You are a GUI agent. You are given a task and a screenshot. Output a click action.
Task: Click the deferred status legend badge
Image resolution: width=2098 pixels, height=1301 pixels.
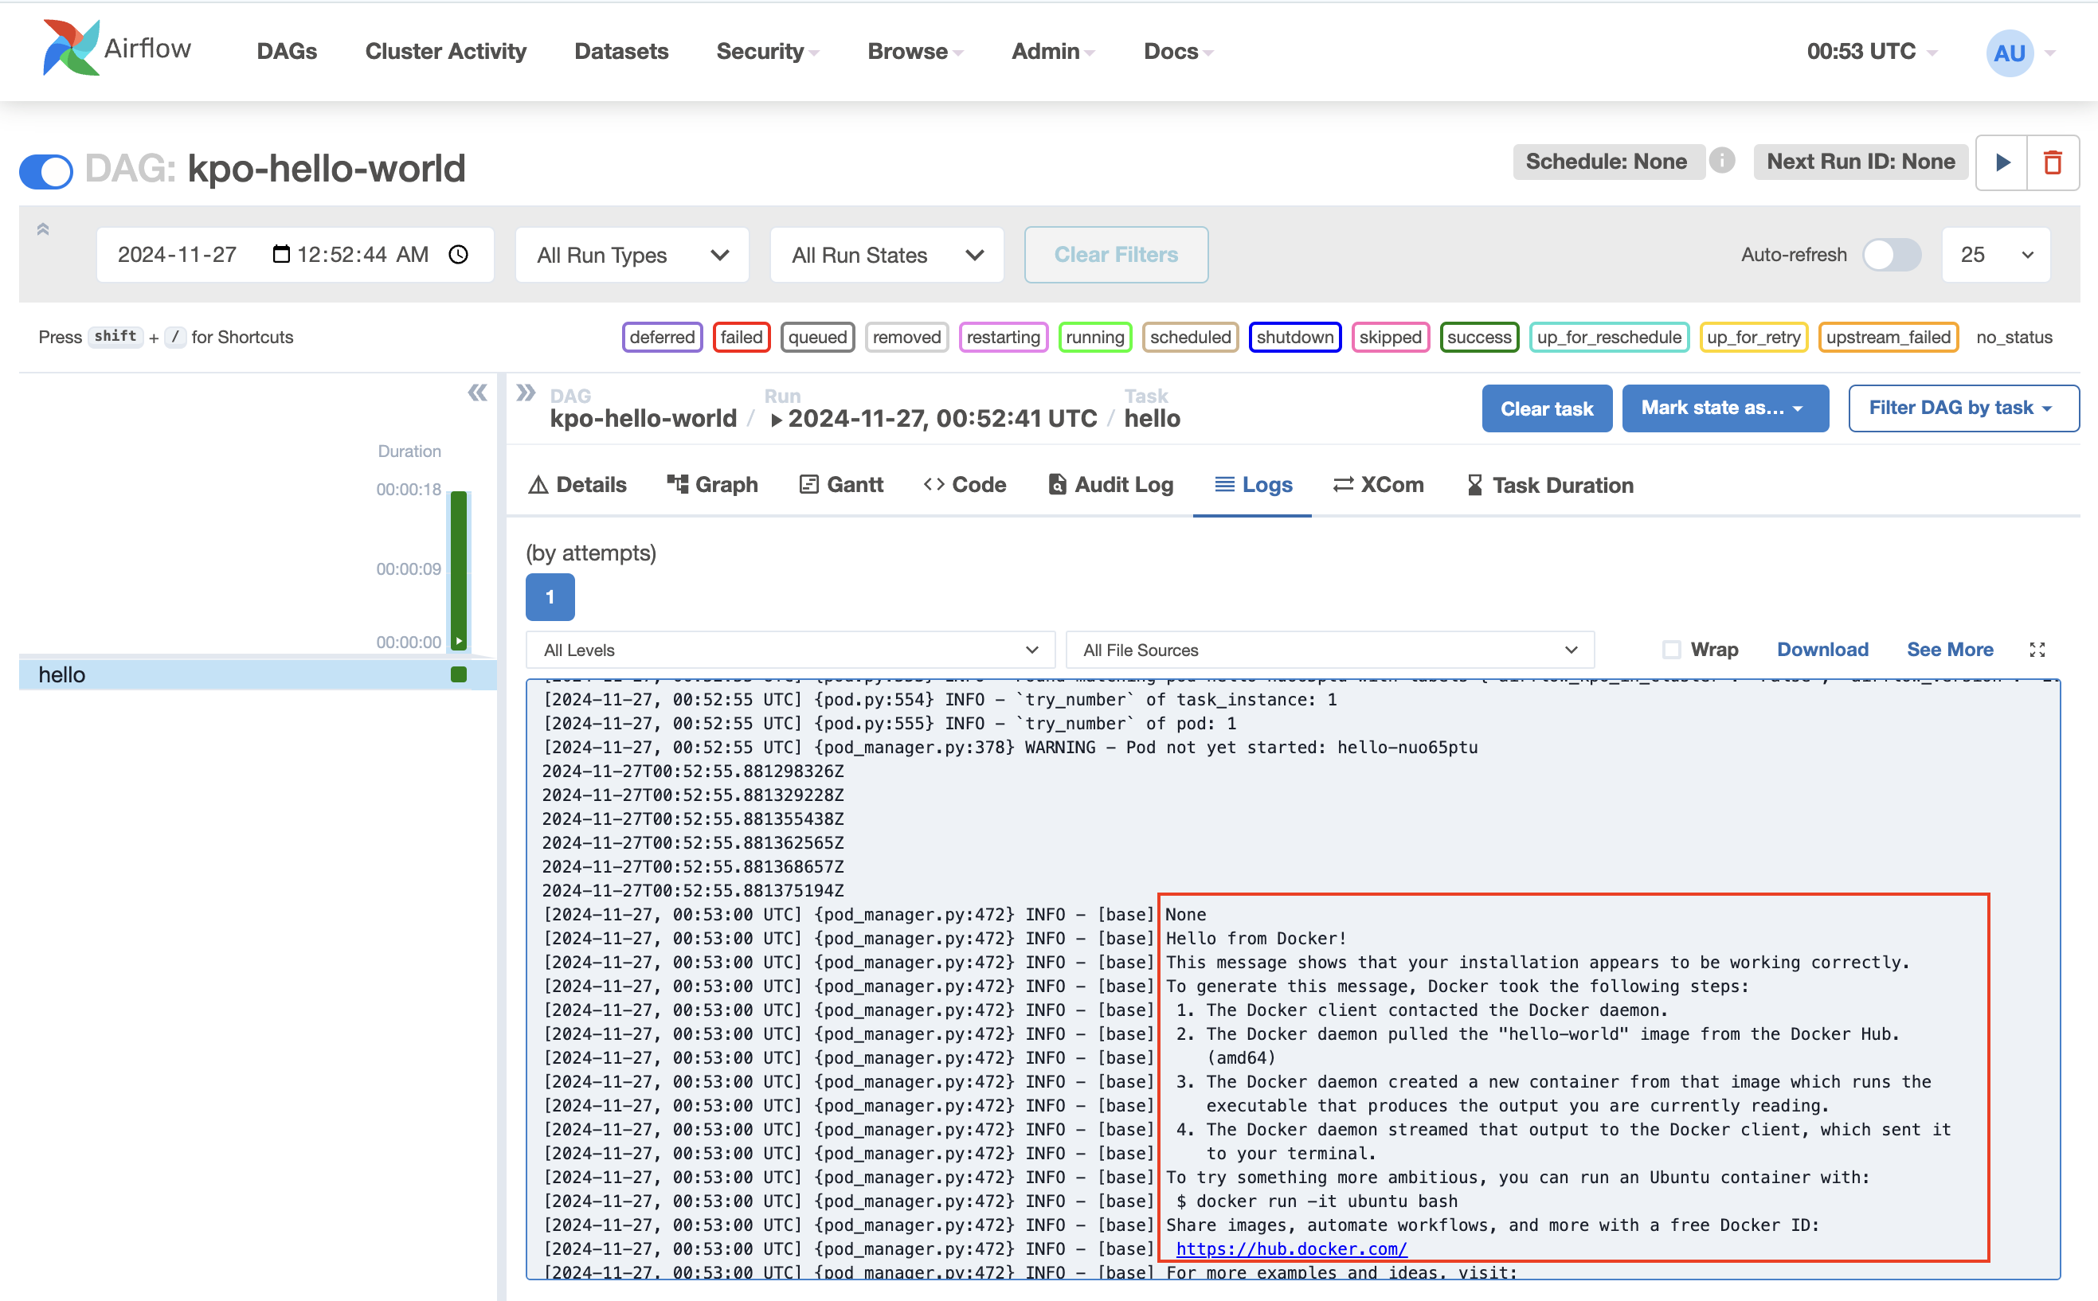[662, 338]
